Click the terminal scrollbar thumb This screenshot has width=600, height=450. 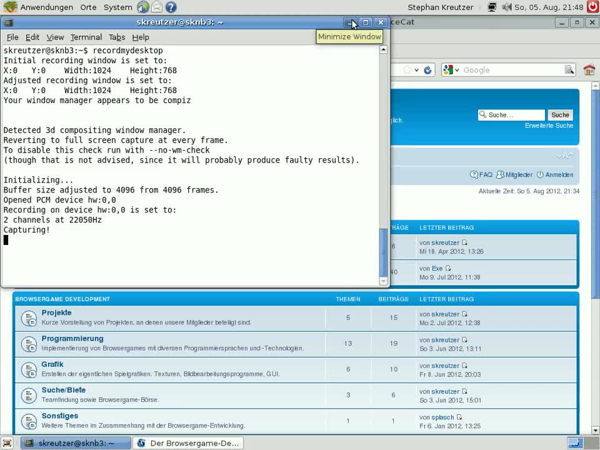[383, 252]
